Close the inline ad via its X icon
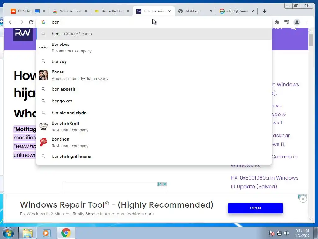The height and width of the screenshot is (239, 318). click(x=165, y=184)
